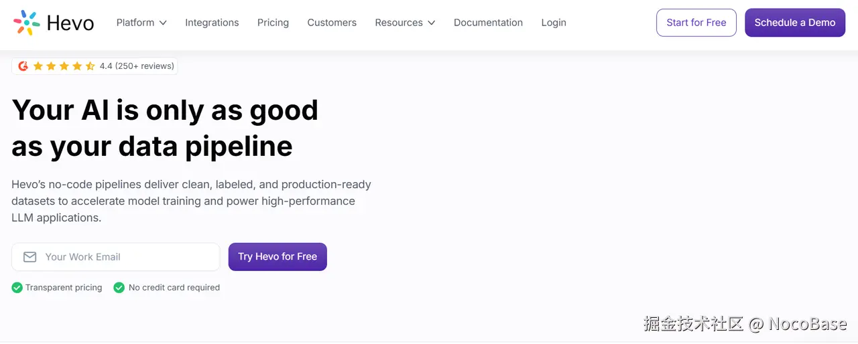Open the Customers menu item

tap(332, 23)
